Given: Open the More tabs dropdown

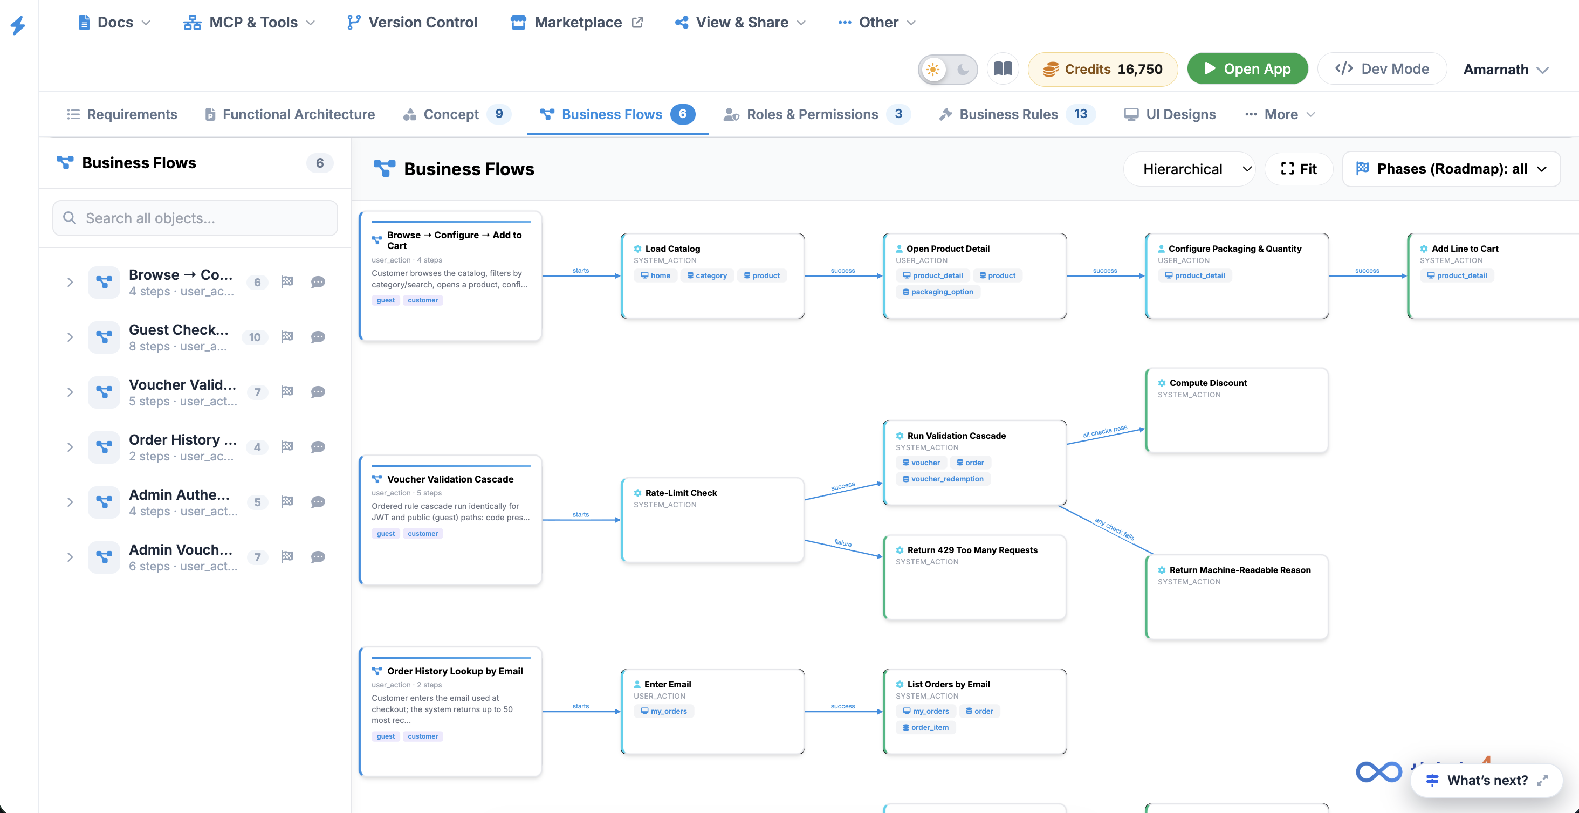Looking at the screenshot, I should click(x=1280, y=114).
